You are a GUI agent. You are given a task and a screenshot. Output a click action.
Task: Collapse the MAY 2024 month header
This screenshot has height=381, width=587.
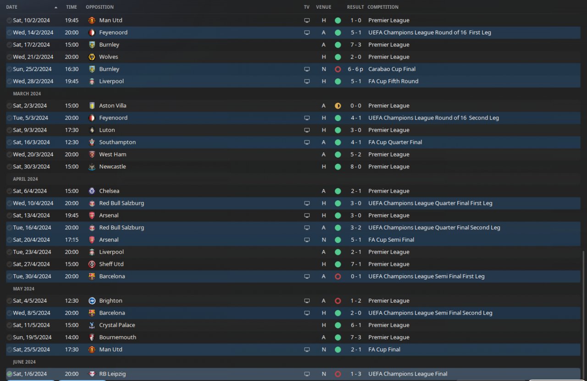click(x=23, y=289)
